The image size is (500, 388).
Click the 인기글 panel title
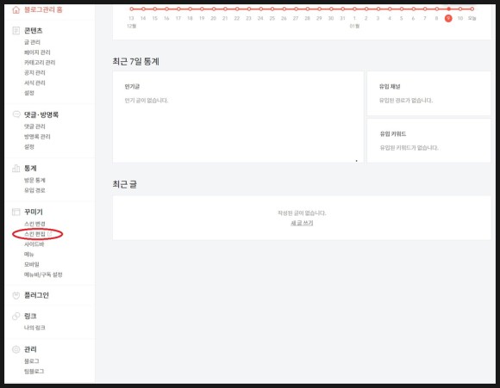pos(132,87)
